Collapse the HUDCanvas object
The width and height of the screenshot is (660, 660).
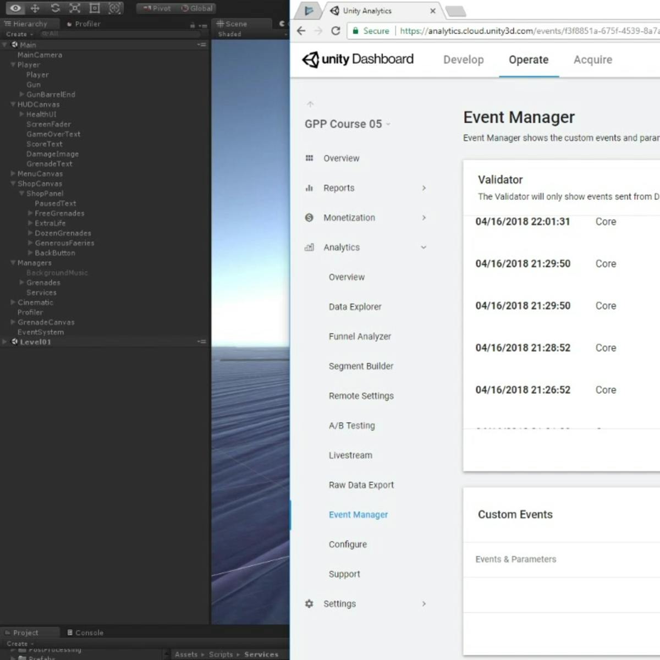point(13,104)
